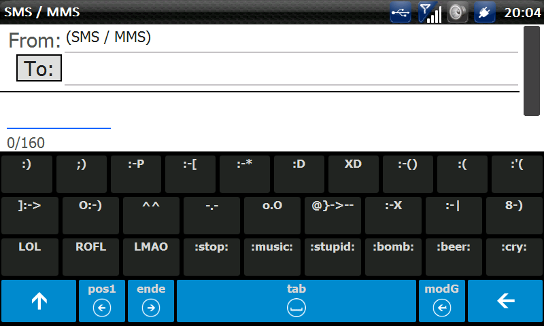Image resolution: width=544 pixels, height=326 pixels.
Task: Insert the XD smiley
Action: pos(353,174)
